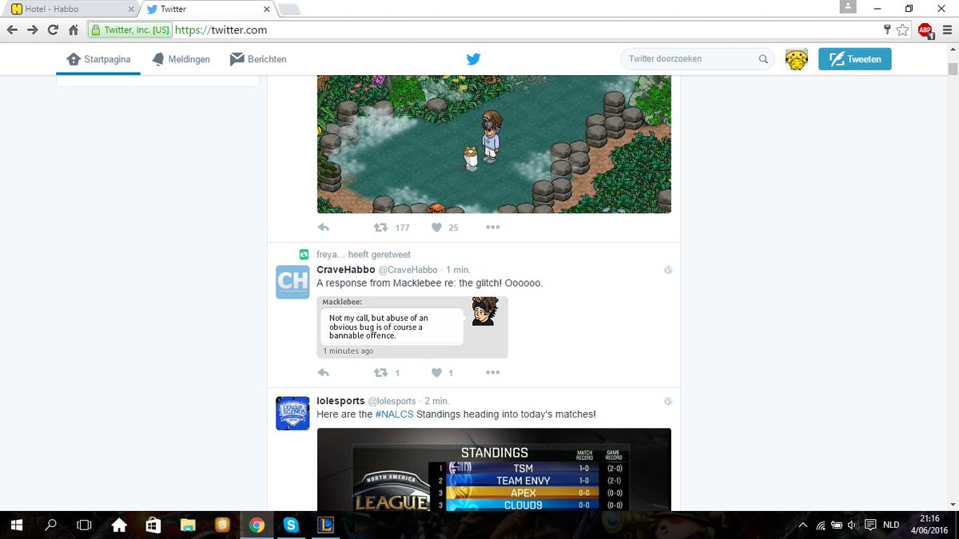
Task: Click the globe icon on lolesports tweet
Action: [668, 402]
